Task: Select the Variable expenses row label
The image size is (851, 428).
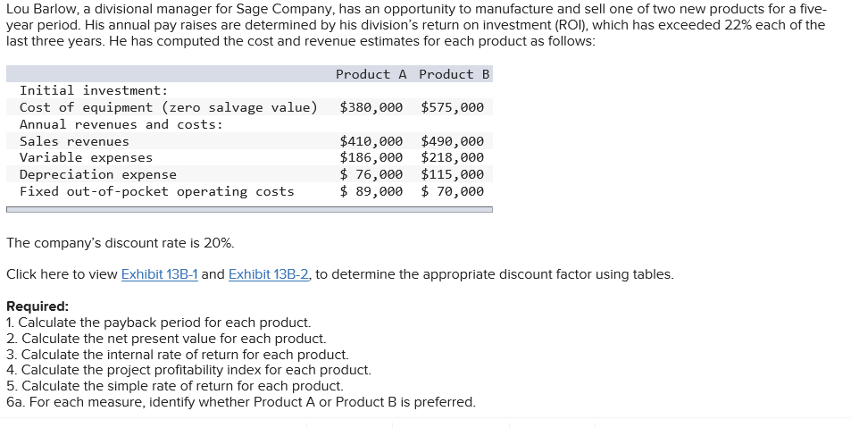Action: click(x=86, y=158)
